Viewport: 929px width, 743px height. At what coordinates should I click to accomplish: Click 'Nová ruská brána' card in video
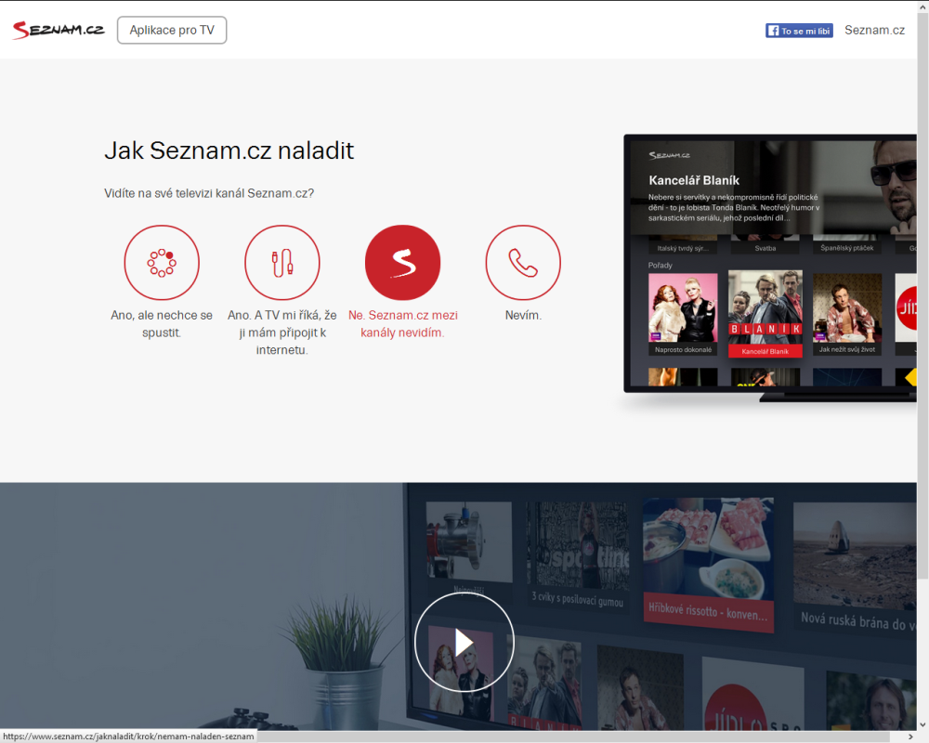pyautogui.click(x=855, y=567)
